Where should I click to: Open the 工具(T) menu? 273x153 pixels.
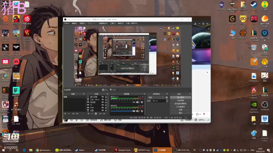pos(113,23)
